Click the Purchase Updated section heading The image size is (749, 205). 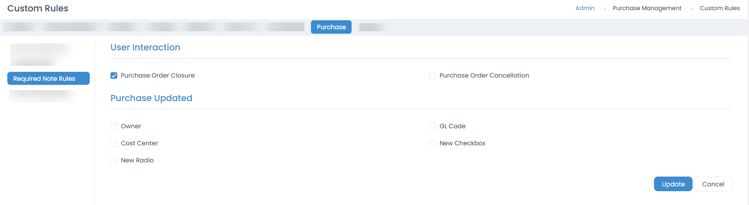(151, 98)
